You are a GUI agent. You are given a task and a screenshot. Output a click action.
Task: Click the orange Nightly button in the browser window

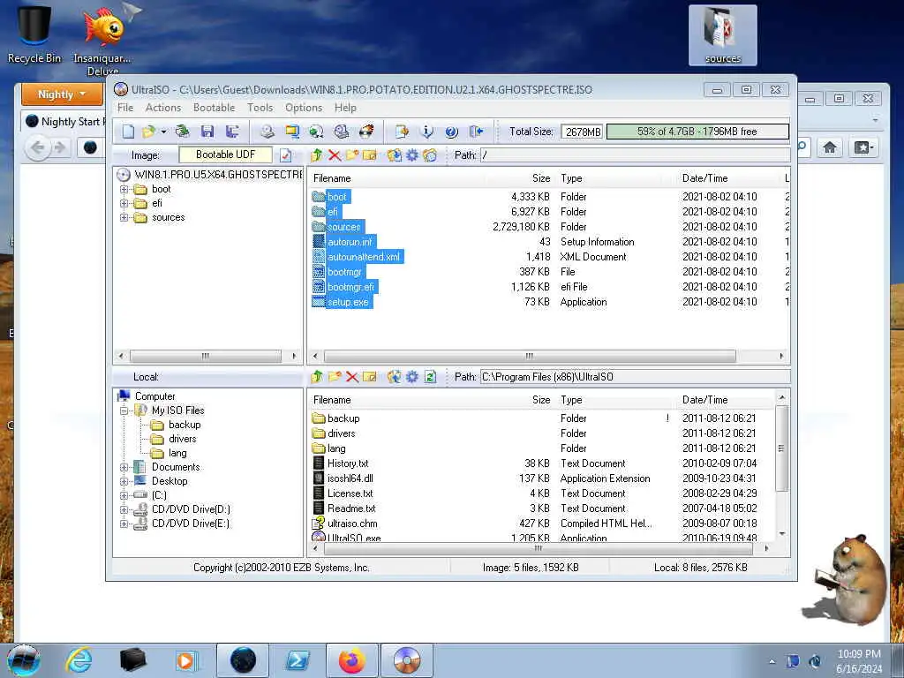(x=63, y=94)
